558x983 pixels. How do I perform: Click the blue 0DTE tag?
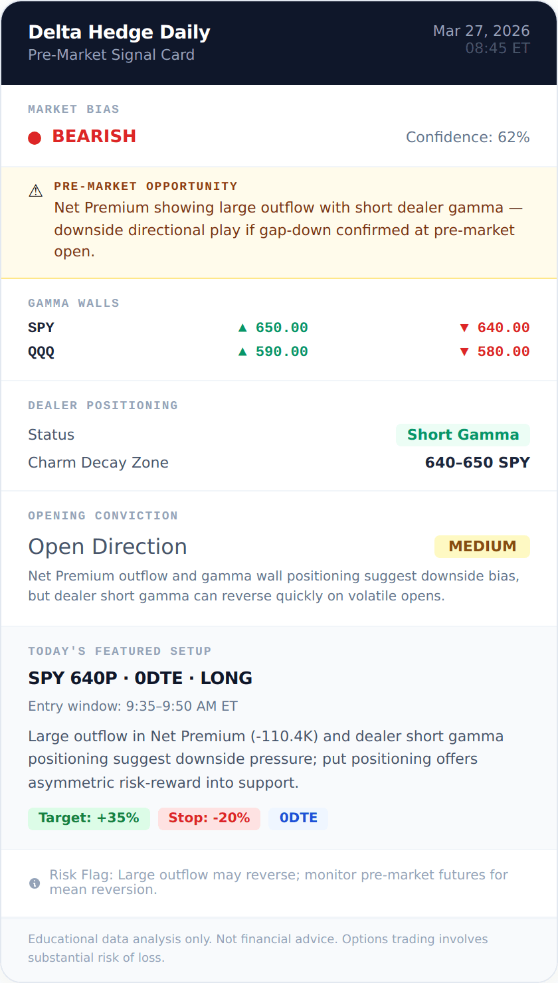[x=298, y=818]
